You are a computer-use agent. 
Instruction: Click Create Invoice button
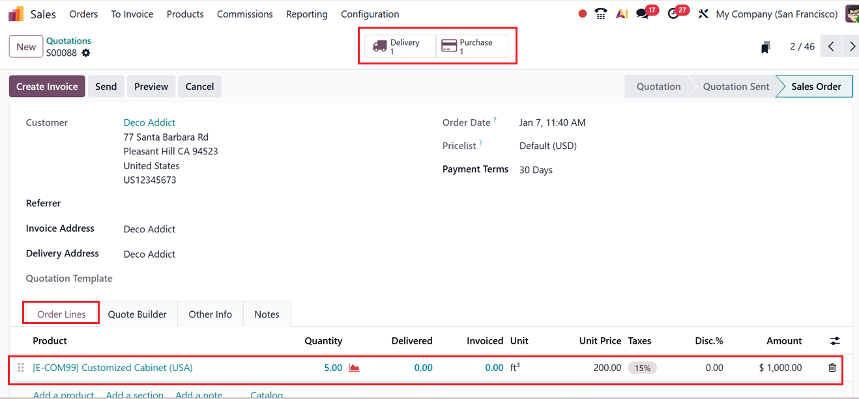click(x=47, y=87)
